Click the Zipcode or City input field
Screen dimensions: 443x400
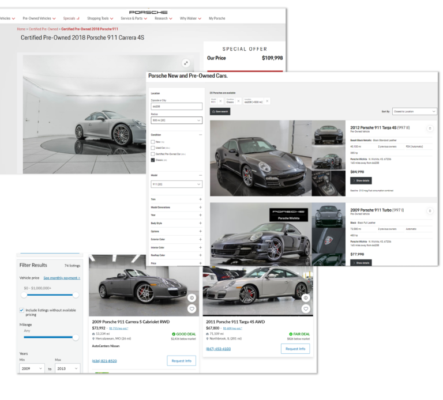coord(177,107)
